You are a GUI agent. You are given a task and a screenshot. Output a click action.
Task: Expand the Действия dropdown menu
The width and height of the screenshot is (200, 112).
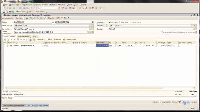click(x=20, y=18)
